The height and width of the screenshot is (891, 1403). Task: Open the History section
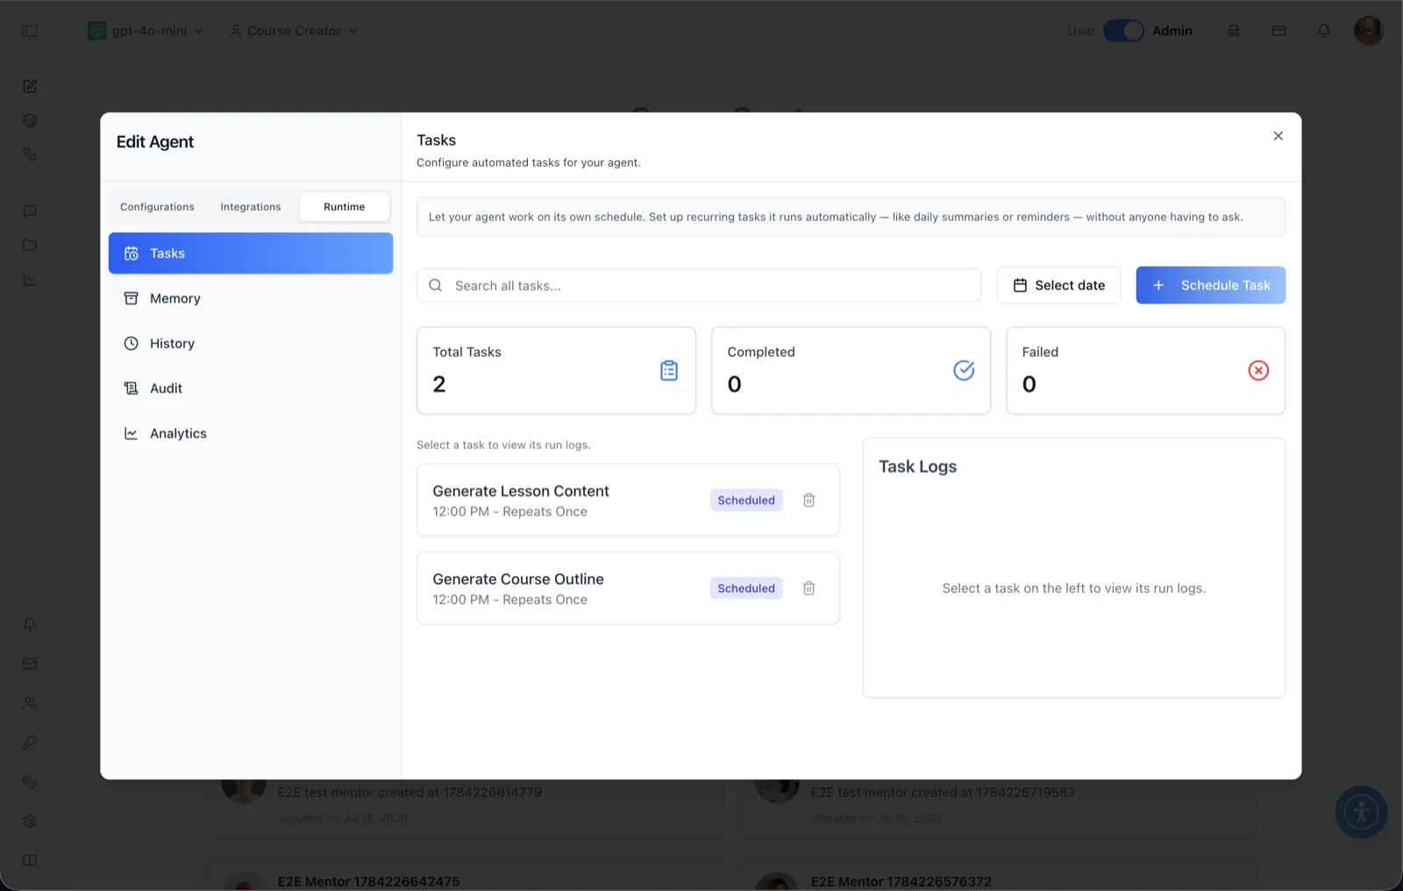[x=250, y=344]
